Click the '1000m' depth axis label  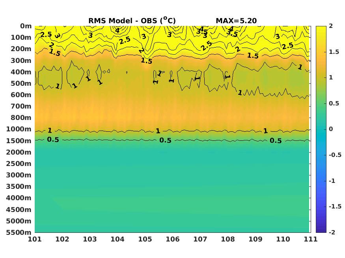pos(19,129)
